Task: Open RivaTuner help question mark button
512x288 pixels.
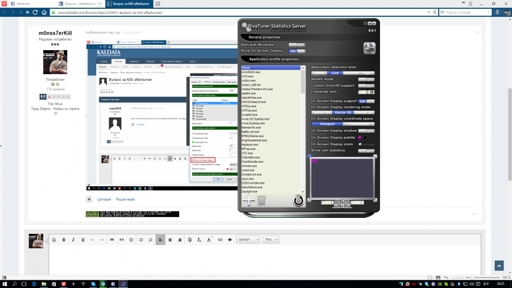Action: [366, 24]
